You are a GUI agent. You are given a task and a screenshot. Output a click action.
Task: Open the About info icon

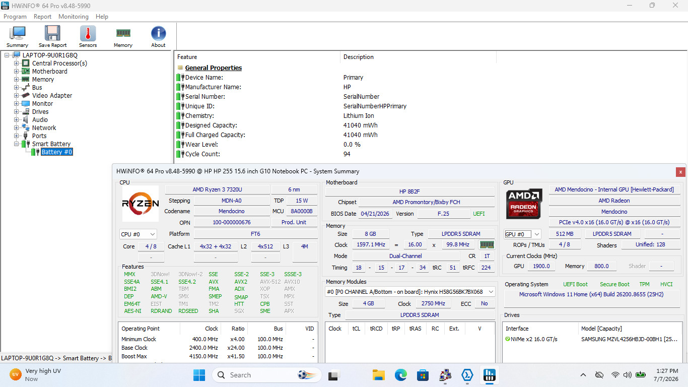pyautogui.click(x=158, y=36)
